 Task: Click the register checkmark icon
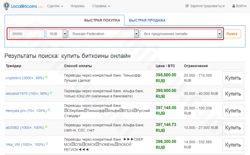pos(187,6)
